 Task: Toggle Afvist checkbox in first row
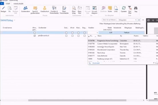tap(72, 33)
